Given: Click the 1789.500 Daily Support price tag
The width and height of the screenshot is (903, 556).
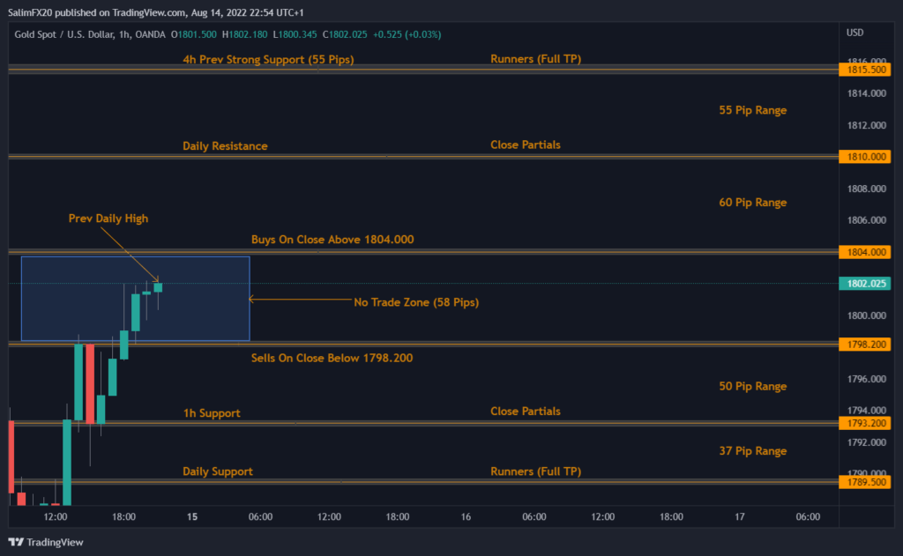Looking at the screenshot, I should 867,482.
